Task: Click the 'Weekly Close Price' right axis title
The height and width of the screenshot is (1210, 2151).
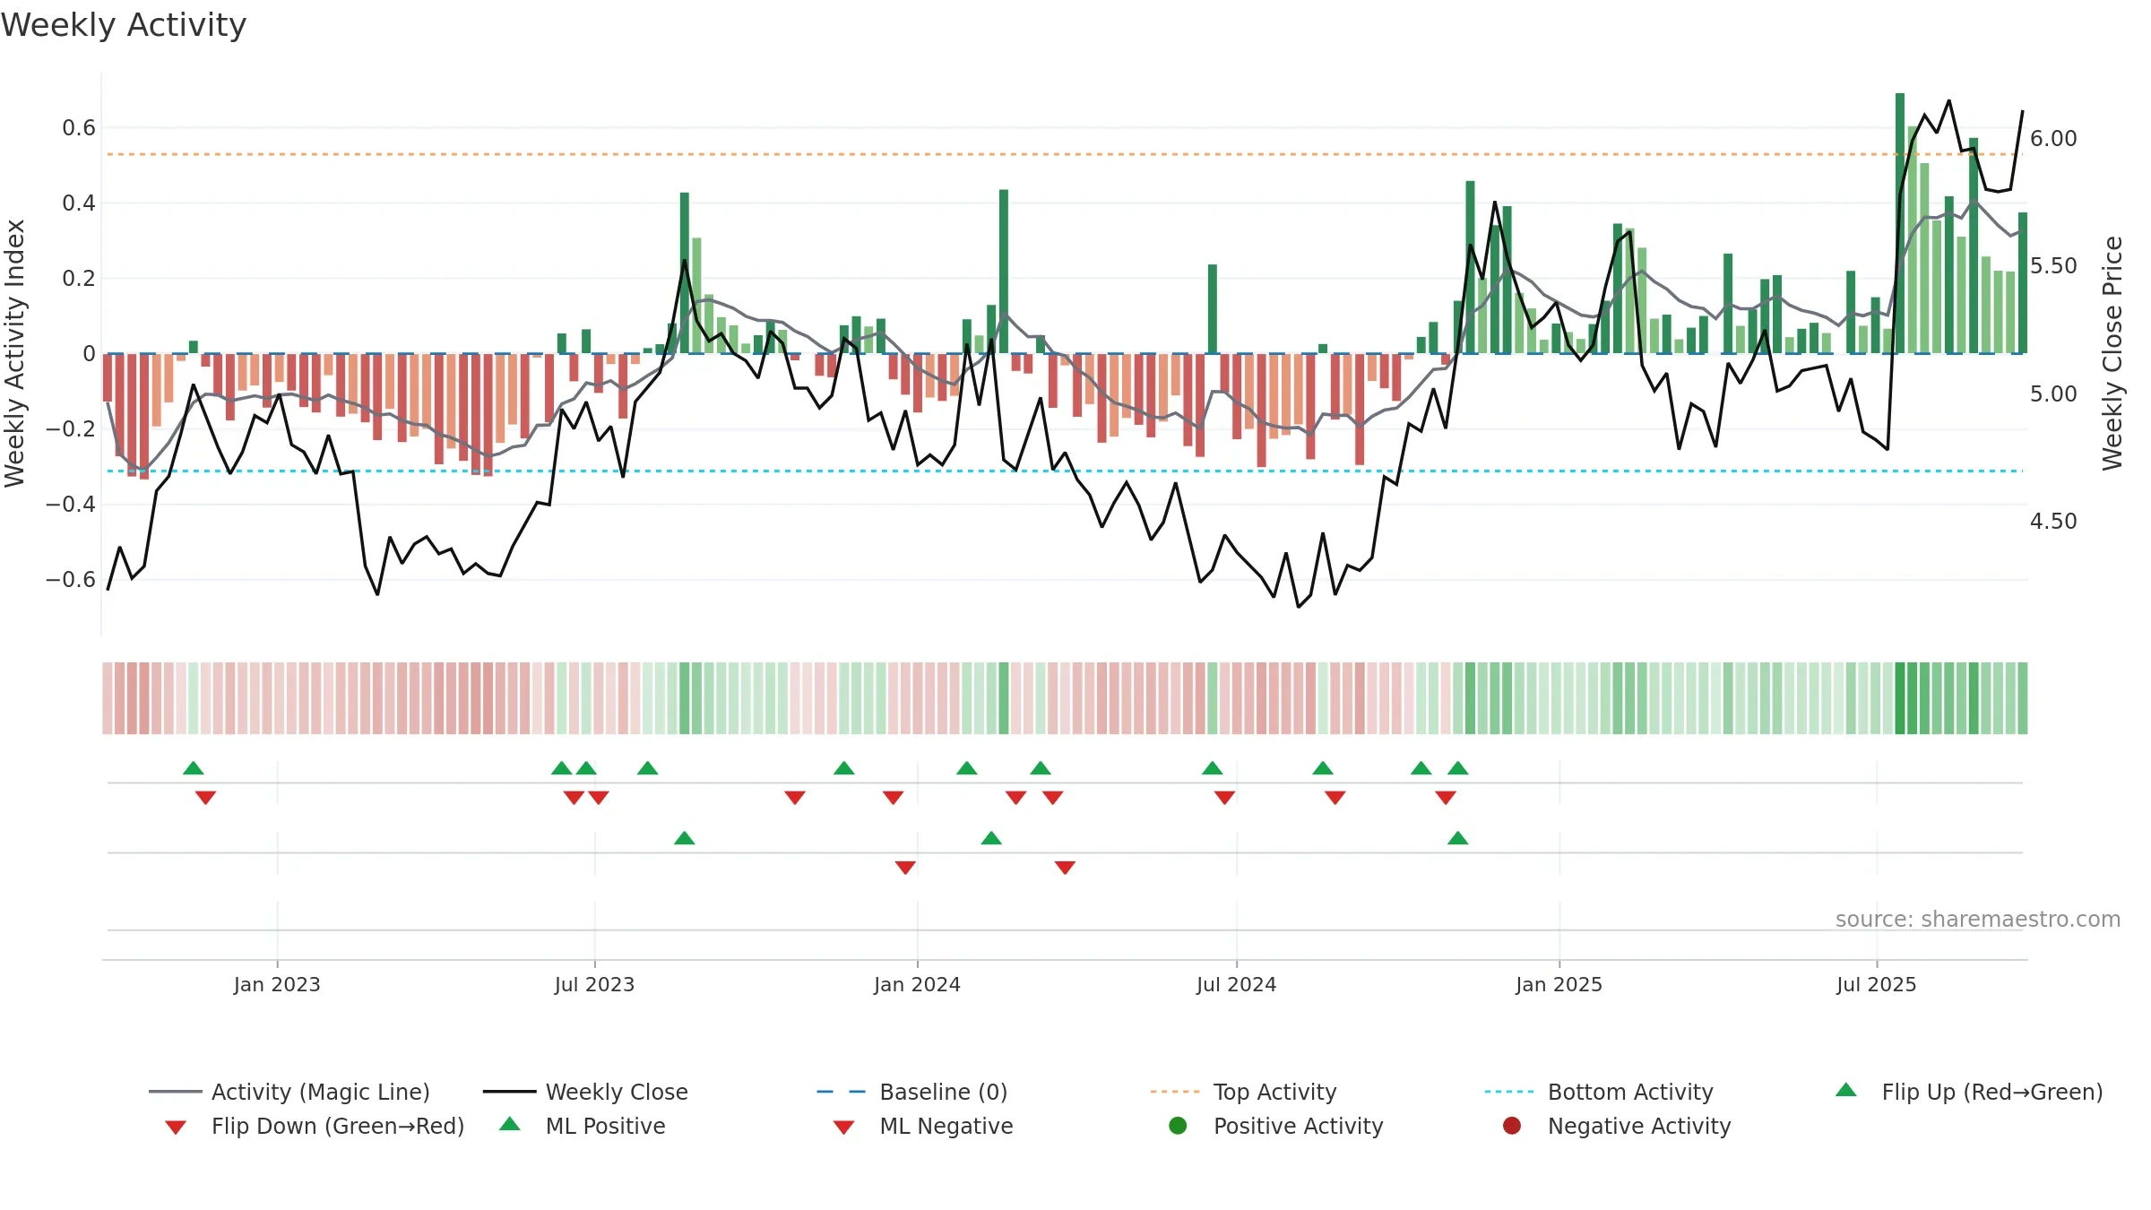Action: click(x=2112, y=353)
